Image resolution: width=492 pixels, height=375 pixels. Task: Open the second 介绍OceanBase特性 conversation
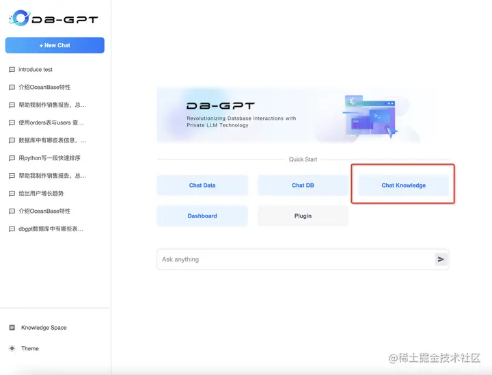44,211
